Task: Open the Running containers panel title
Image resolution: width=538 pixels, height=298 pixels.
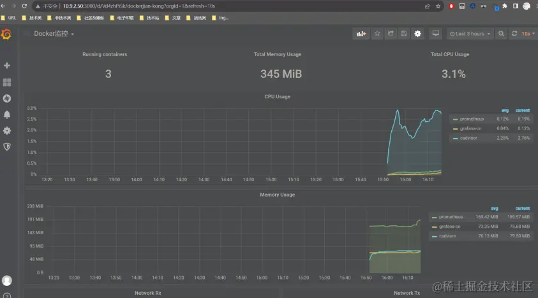Action: coord(105,54)
